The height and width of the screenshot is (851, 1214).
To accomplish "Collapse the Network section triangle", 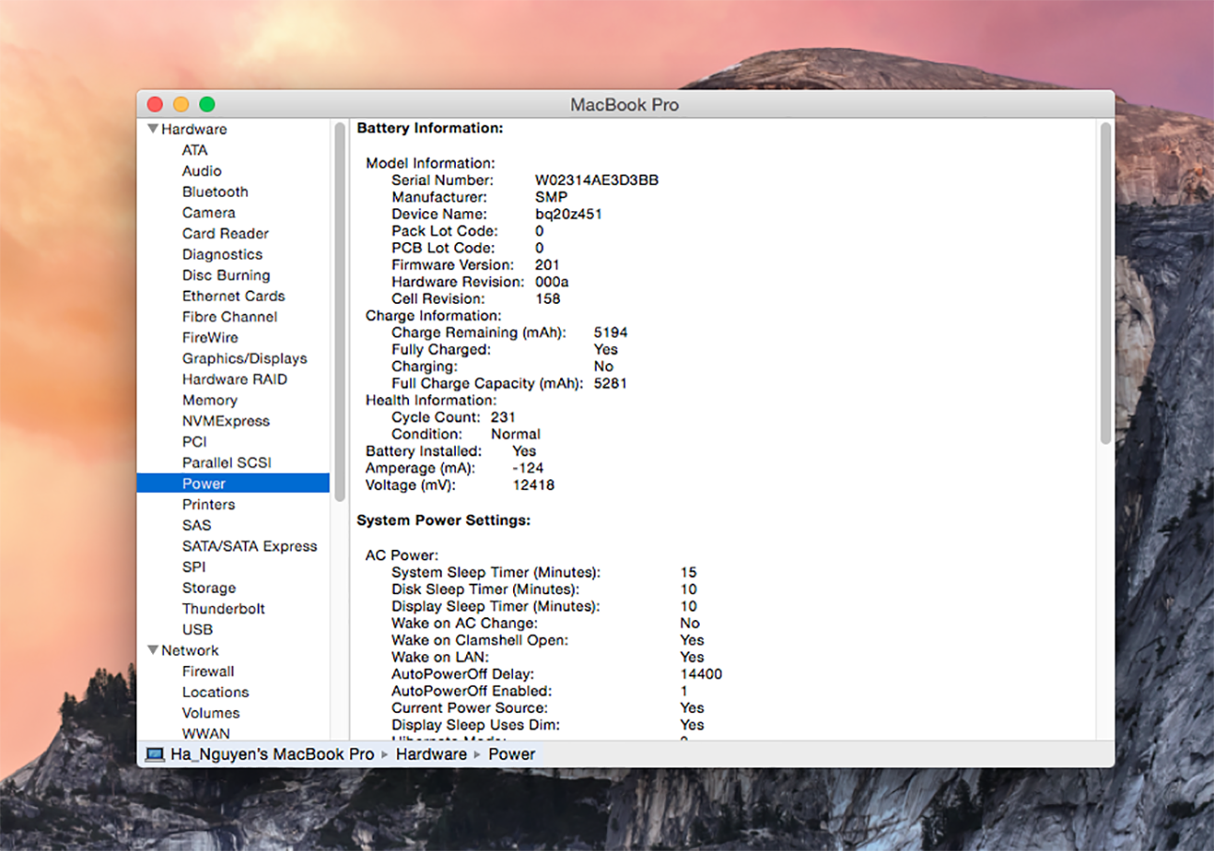I will click(x=152, y=650).
